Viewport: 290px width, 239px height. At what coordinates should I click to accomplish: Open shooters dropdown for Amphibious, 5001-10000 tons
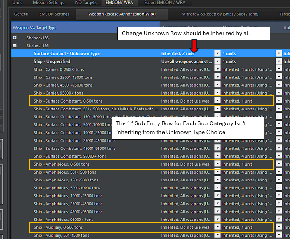(279, 187)
